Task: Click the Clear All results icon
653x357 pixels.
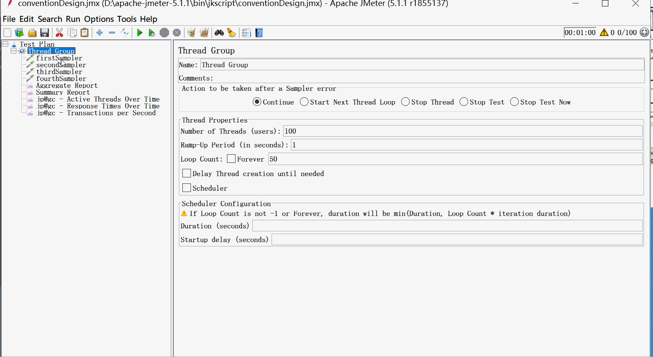Action: (x=204, y=33)
